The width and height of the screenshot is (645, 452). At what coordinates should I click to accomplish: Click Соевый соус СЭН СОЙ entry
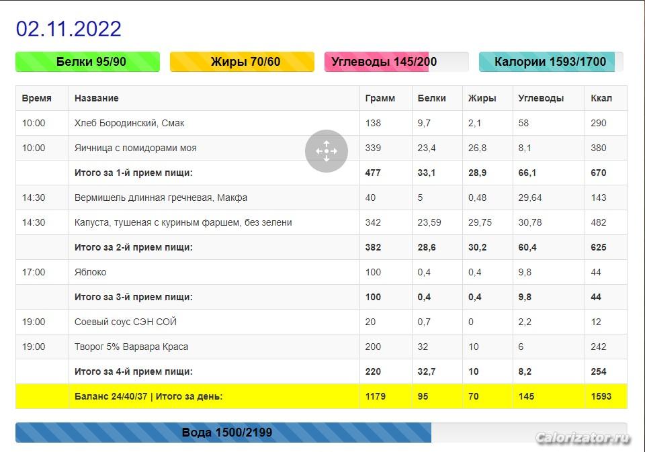click(125, 322)
